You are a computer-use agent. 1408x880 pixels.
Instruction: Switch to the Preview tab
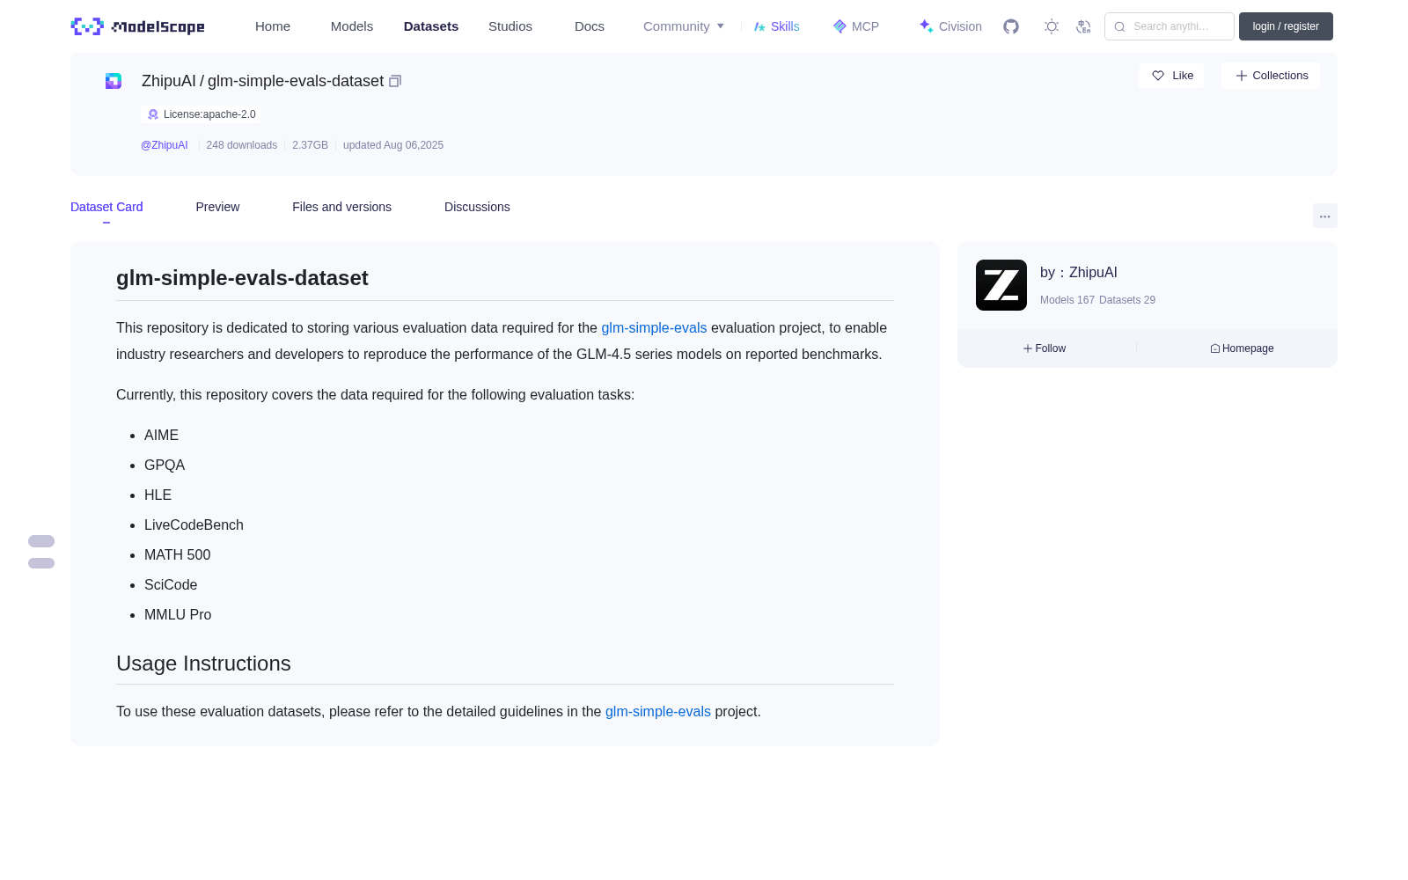point(217,207)
